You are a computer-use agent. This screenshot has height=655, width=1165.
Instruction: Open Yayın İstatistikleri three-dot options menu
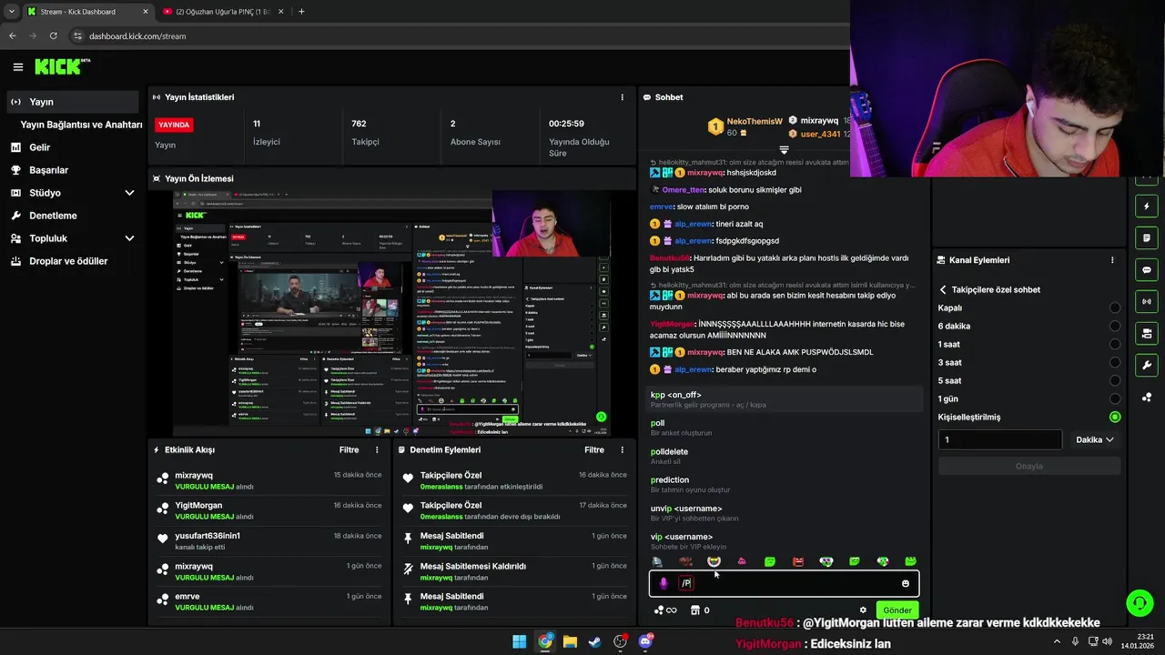coord(623,97)
